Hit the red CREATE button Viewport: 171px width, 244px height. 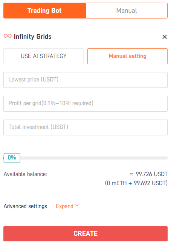[85, 234]
